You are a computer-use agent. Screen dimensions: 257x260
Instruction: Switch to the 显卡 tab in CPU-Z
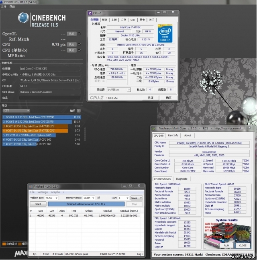pos(142,20)
